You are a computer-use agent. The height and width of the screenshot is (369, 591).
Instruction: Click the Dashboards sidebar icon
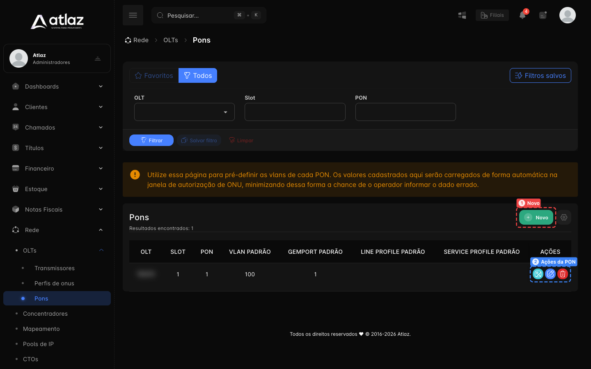[x=16, y=86]
